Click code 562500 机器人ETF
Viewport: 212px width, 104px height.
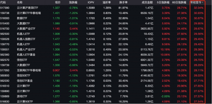click(5, 34)
